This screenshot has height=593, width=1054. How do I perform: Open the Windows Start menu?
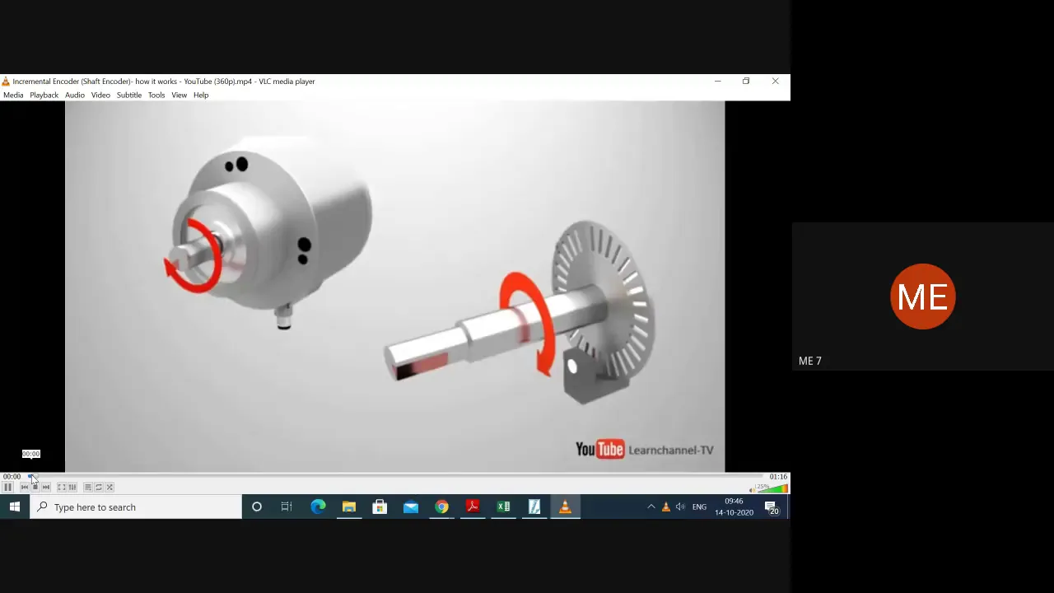pyautogui.click(x=15, y=507)
